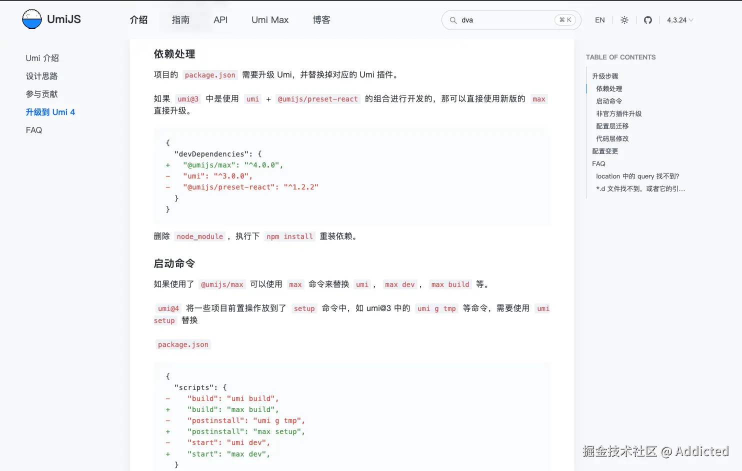Switch language to EN
742x471 pixels.
coord(600,20)
